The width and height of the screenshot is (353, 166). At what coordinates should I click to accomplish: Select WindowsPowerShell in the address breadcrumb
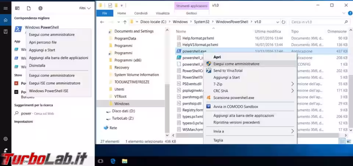pyautogui.click(x=232, y=22)
